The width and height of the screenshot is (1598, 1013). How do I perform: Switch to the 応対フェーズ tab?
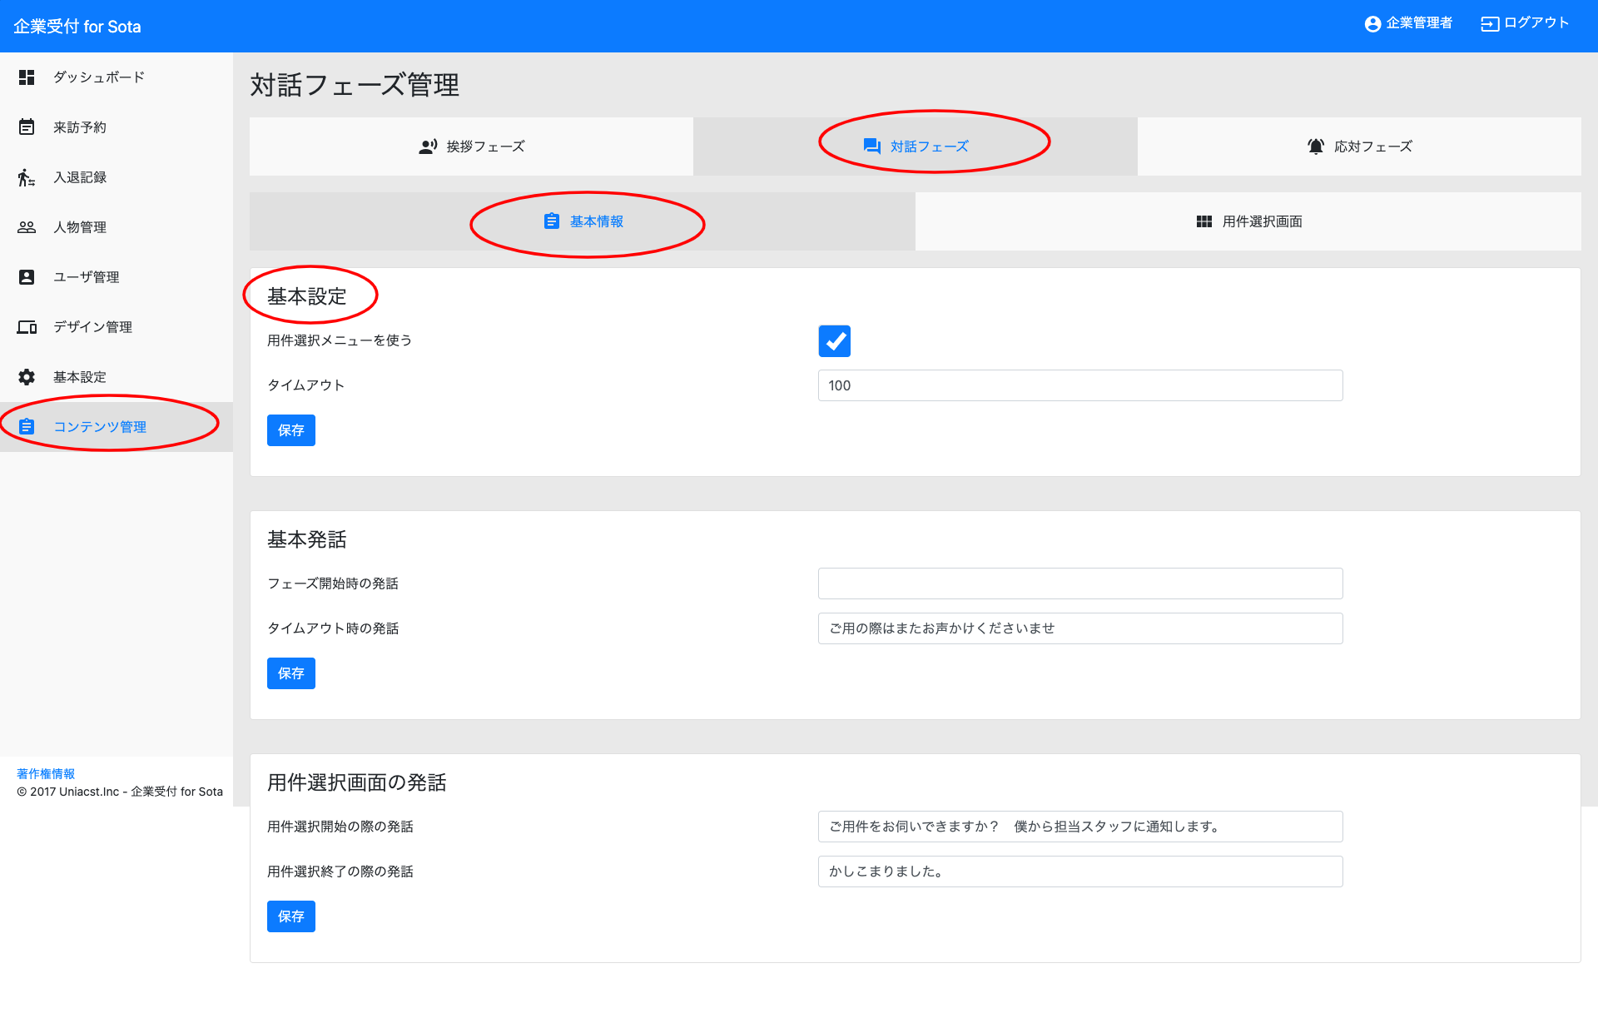point(1359,146)
